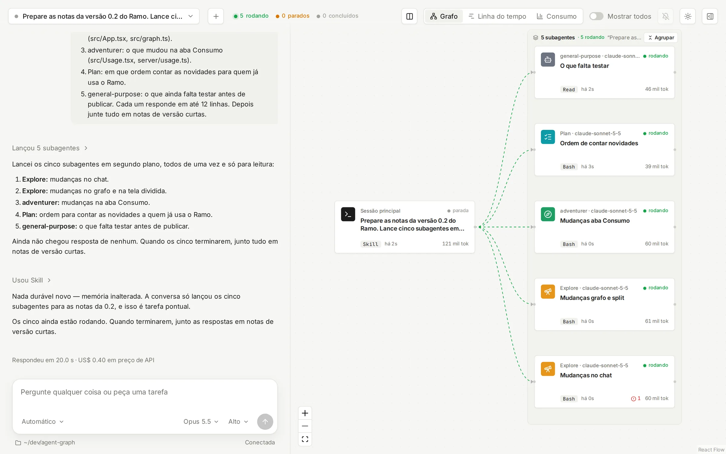Click the general-purpose robot agent icon
The width and height of the screenshot is (726, 454).
click(x=548, y=60)
